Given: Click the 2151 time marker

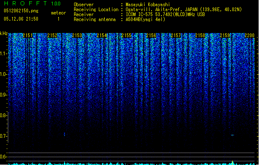Looking at the screenshot, I should click(x=28, y=35).
